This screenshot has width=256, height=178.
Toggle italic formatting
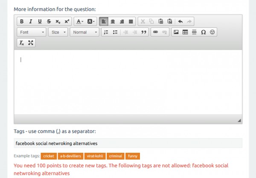pos(31,21)
